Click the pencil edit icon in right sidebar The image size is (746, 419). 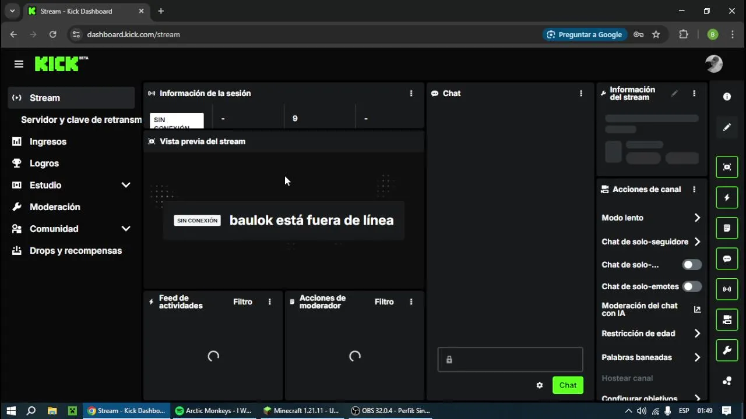pos(727,127)
